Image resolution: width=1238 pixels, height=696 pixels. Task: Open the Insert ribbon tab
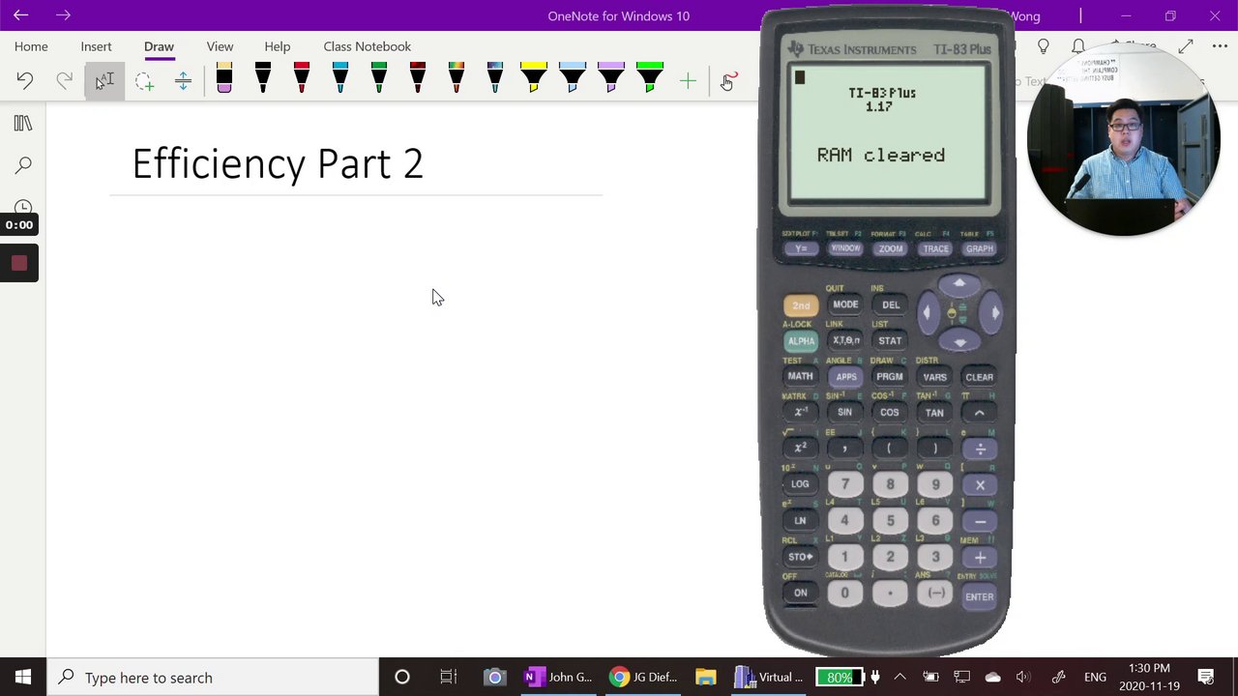[96, 46]
